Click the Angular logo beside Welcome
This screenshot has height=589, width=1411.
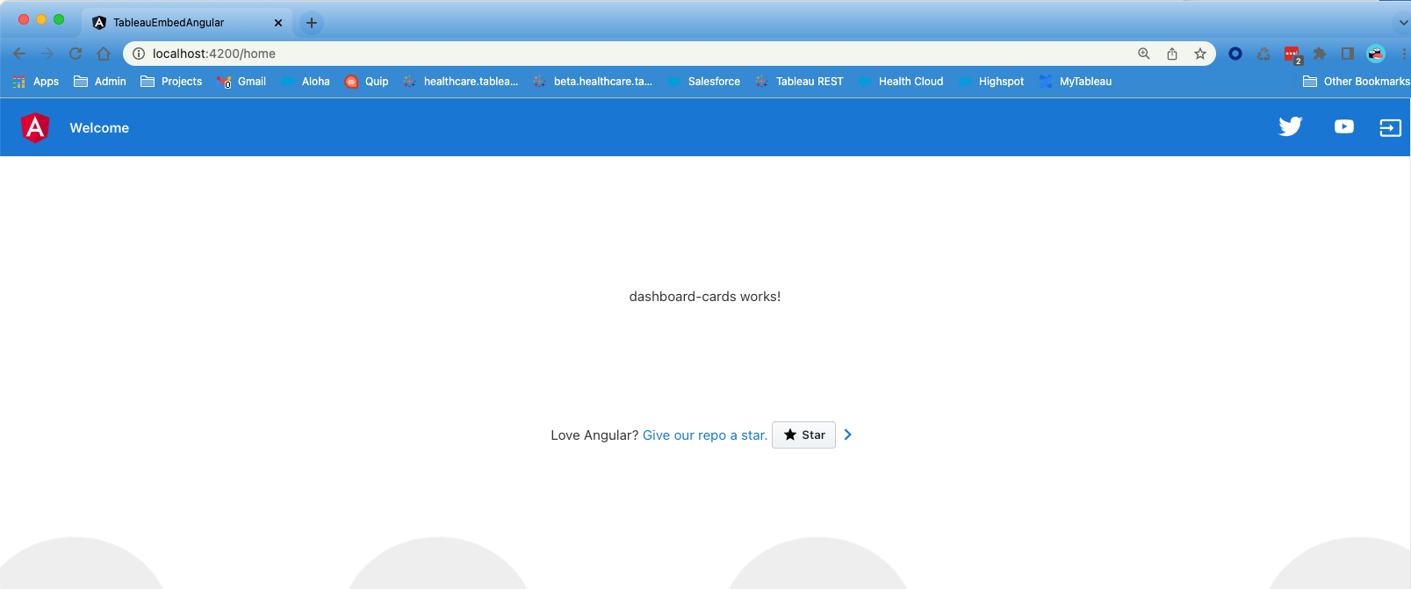point(35,128)
